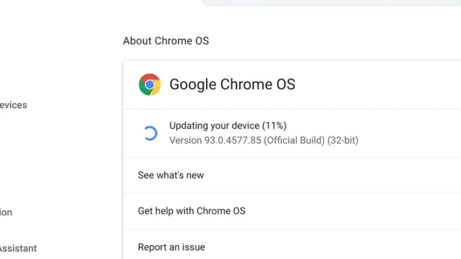The width and height of the screenshot is (461, 259).
Task: Click the (32-bit) build label
Action: tap(343, 140)
